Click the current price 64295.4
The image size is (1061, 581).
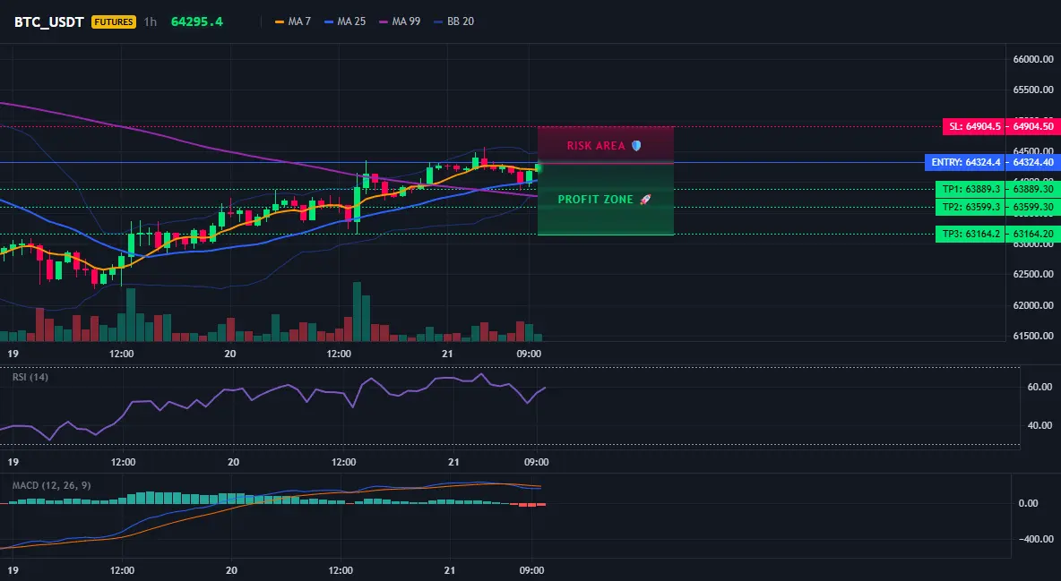(x=197, y=21)
